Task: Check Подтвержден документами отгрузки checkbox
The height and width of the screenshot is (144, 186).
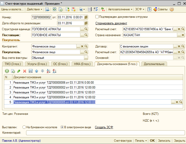Action: click(x=97, y=17)
